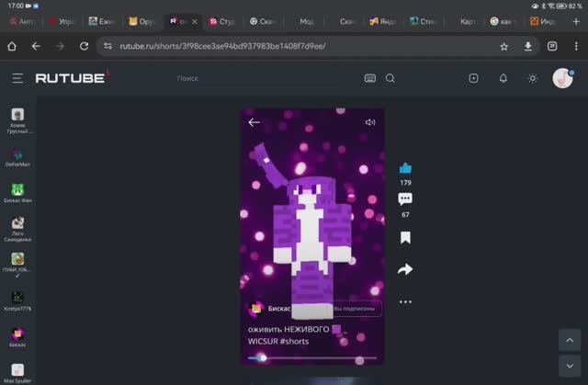Share the short with the arrow icon
Image resolution: width=588 pixels, height=385 pixels.
[405, 269]
